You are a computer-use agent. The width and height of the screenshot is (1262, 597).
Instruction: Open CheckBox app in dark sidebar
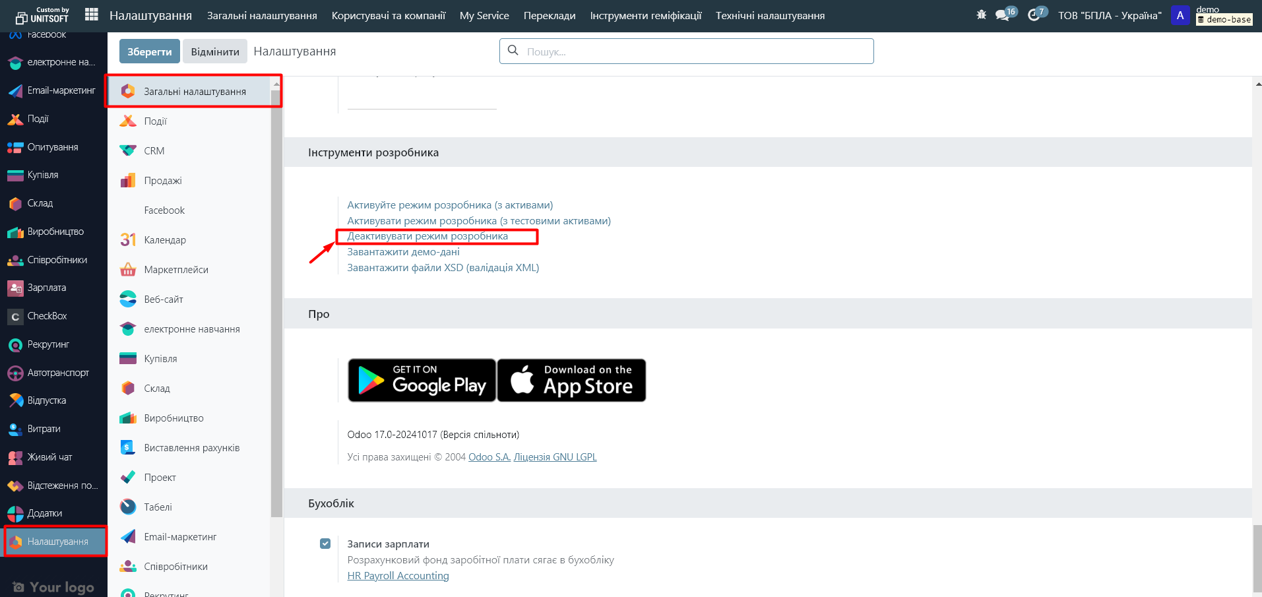point(47,316)
